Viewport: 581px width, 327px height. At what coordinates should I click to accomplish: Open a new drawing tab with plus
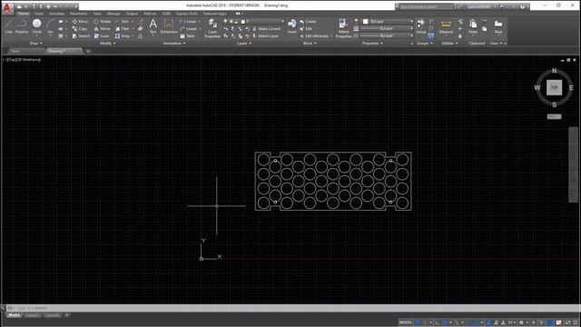(x=88, y=51)
